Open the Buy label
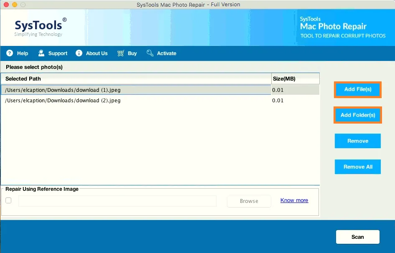395x253 pixels. 132,53
